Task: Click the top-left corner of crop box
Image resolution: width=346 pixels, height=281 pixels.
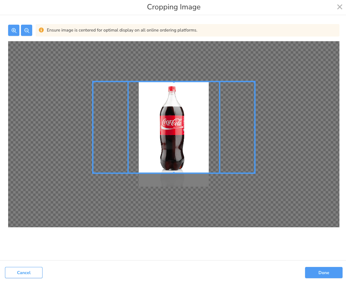Action: [93, 82]
